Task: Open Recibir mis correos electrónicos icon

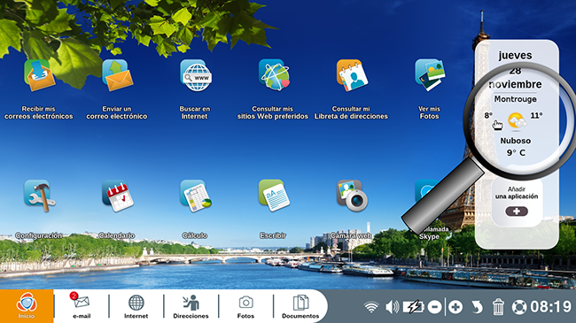Action: click(x=39, y=75)
